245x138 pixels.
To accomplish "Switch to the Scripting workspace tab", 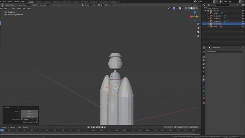I will [113, 2].
